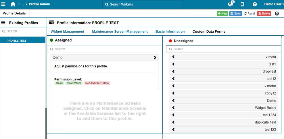Click the mobile device icon
Viewport: 284px width, 139px height.
[242, 4]
